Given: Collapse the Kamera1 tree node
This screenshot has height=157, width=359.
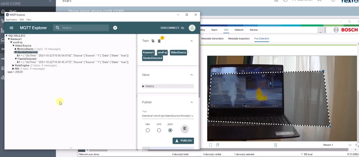Looking at the screenshot, I should tap(9, 39).
